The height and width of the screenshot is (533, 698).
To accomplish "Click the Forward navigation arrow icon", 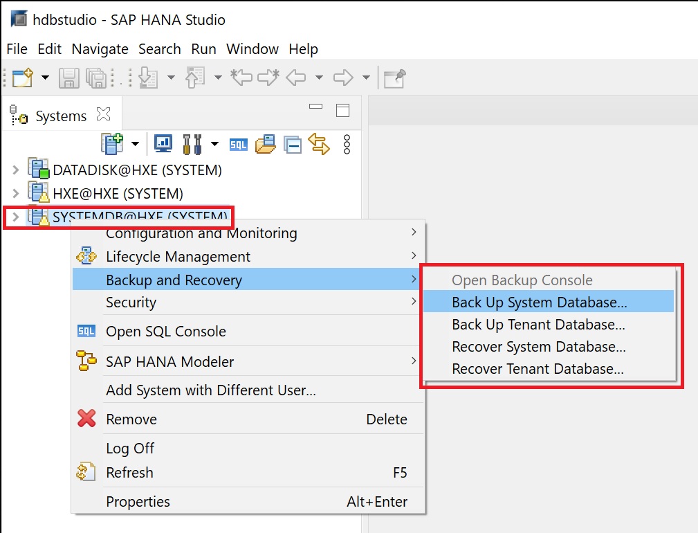I will (343, 78).
